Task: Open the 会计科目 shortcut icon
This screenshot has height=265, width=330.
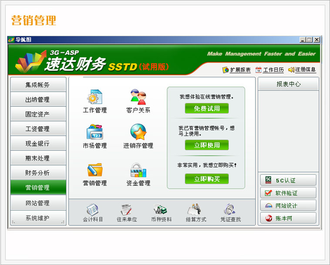Action: [93, 210]
